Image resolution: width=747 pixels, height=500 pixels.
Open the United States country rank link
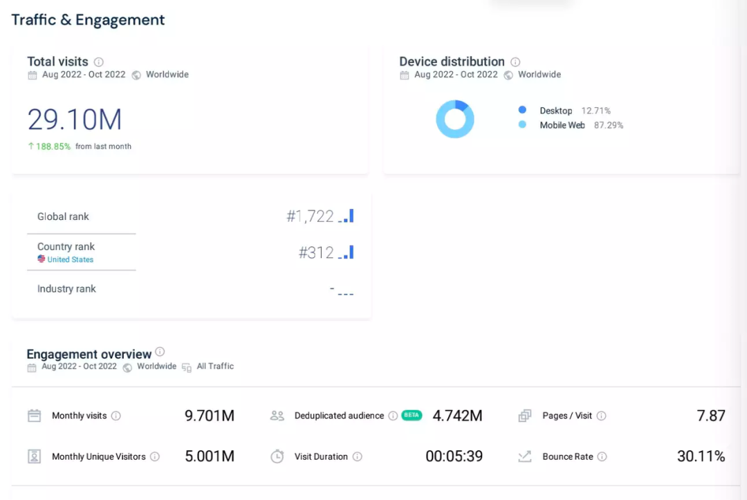coord(70,259)
